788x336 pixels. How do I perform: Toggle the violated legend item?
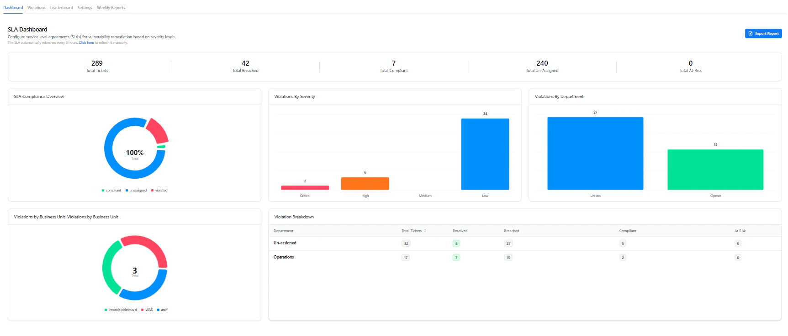159,190
